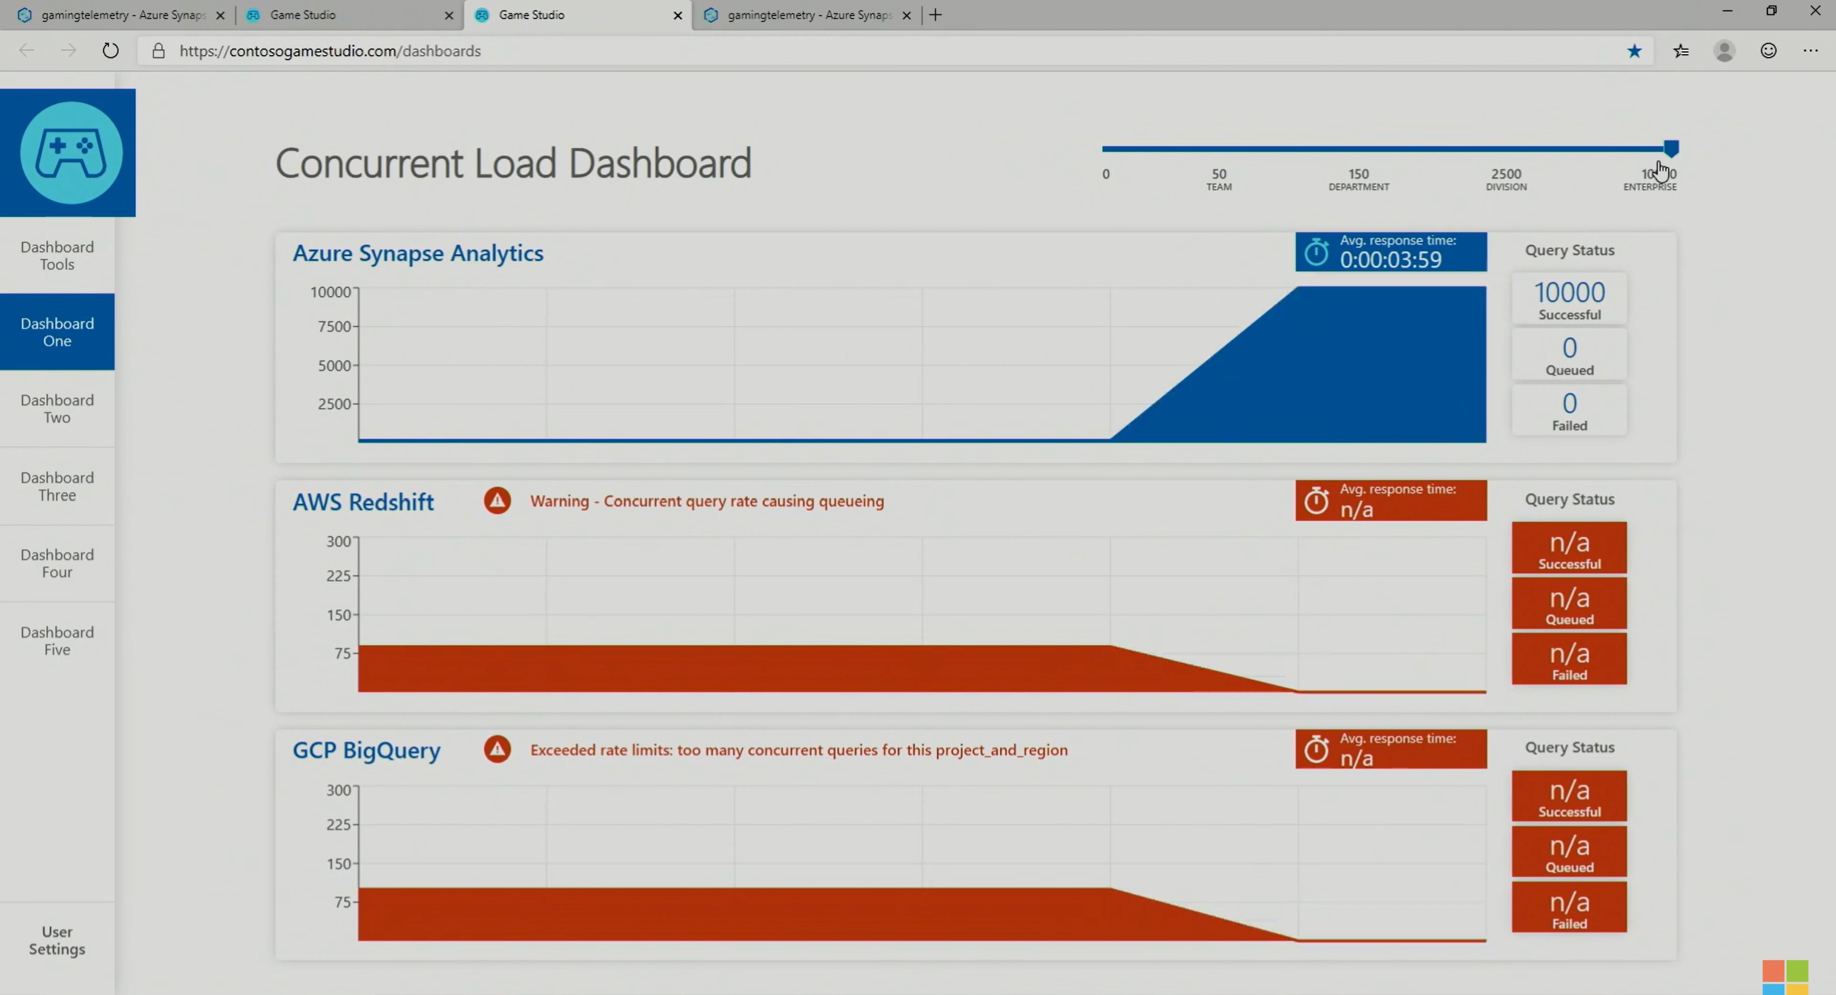Click the BigQuery response time stopwatch icon
This screenshot has height=995, width=1836.
point(1316,749)
